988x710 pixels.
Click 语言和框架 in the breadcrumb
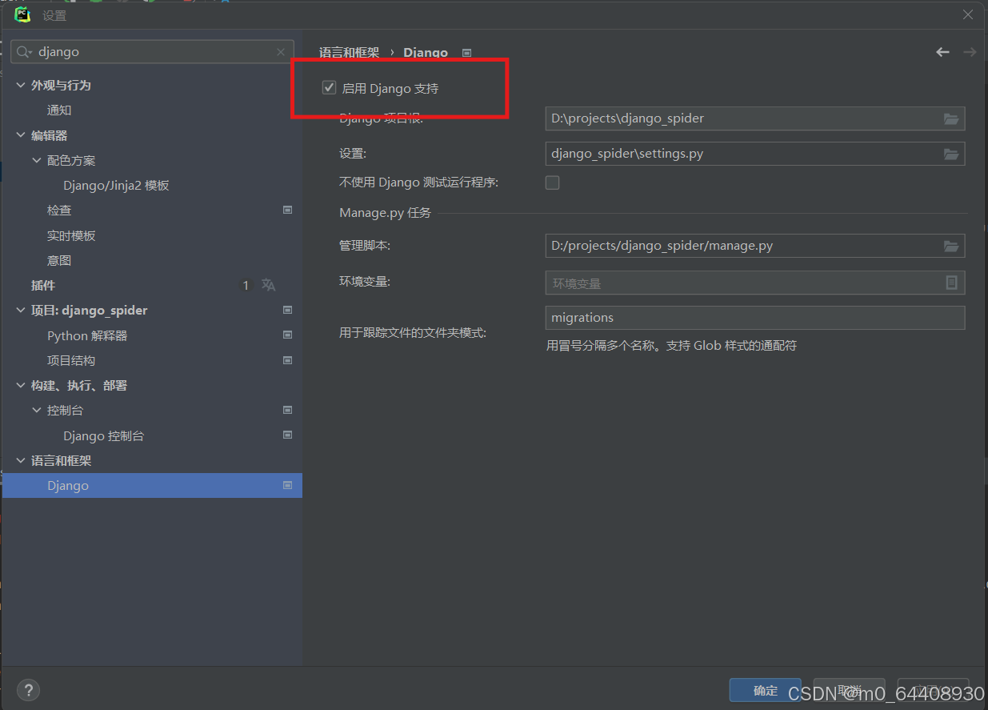click(x=349, y=52)
